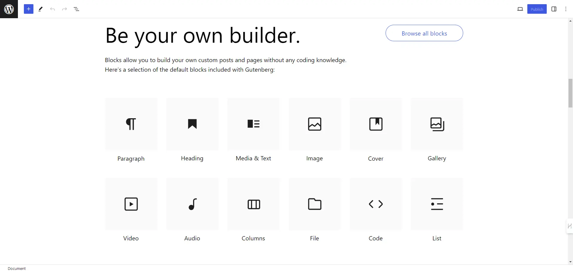Click the Publish button
The height and width of the screenshot is (272, 573).
(x=537, y=9)
